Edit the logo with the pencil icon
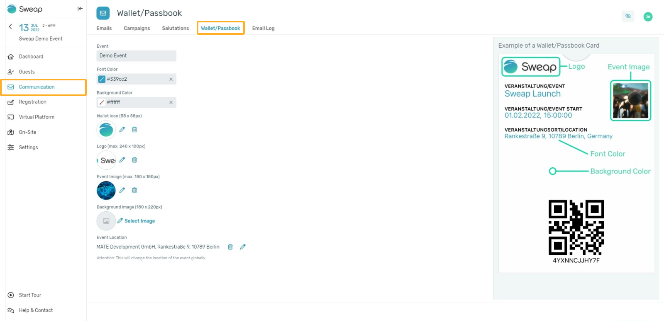Viewport: 664px width, 321px height. tap(122, 160)
